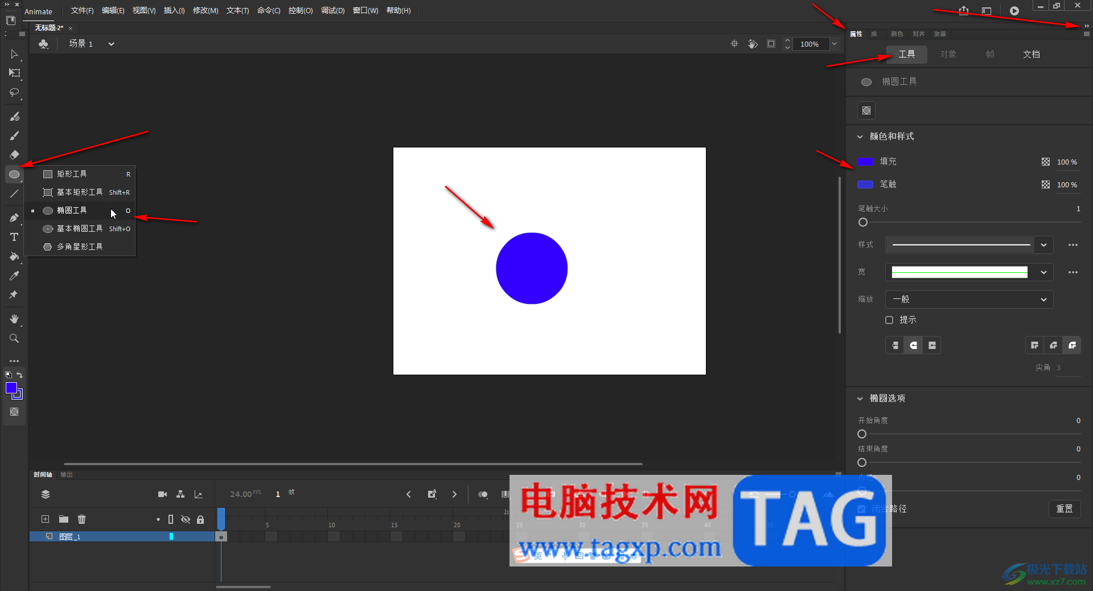
Task: Select the Zoom magnifier tool
Action: pos(14,338)
